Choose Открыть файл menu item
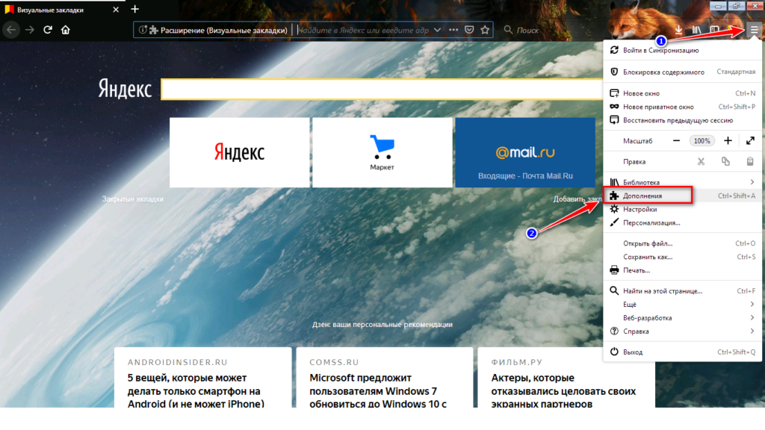 click(x=682, y=243)
